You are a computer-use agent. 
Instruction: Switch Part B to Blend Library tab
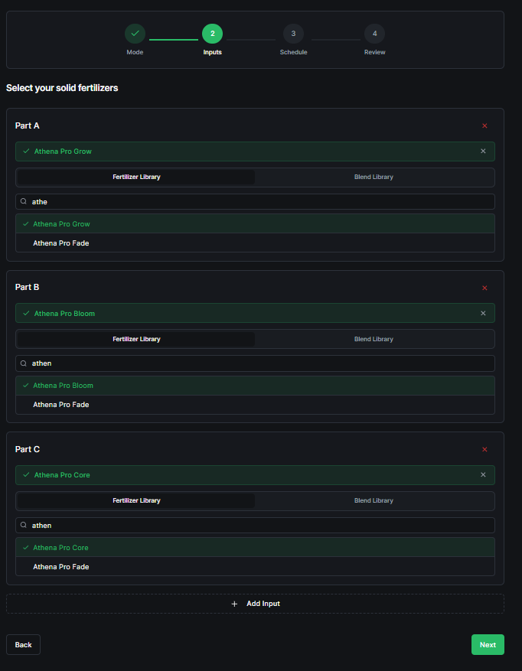tap(374, 339)
